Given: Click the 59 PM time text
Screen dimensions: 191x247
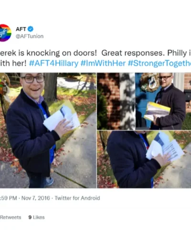Looking at the screenshot, I should [x=9, y=198].
